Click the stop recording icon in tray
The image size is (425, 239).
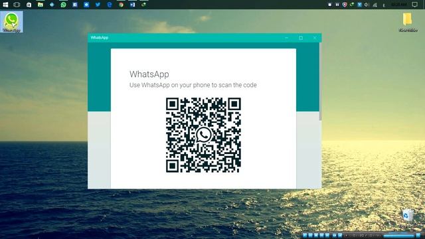pos(330,5)
